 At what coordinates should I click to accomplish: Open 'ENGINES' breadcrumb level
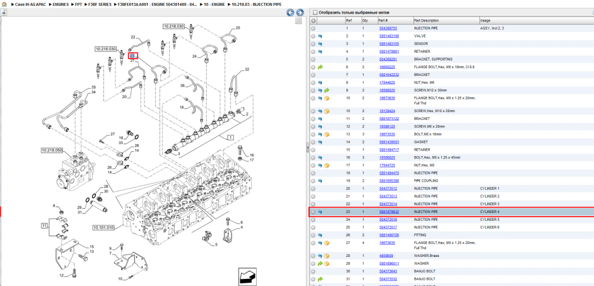61,4
